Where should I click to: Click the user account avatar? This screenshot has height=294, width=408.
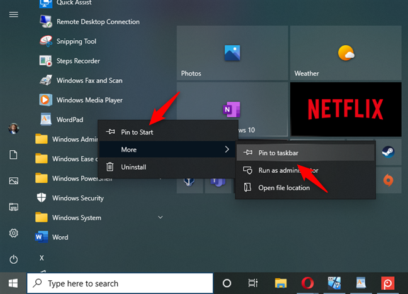point(13,129)
